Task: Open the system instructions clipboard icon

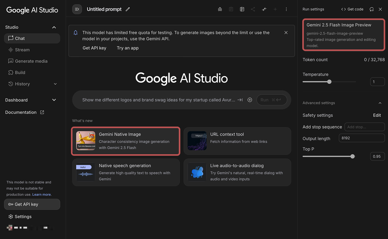Action: click(231, 9)
